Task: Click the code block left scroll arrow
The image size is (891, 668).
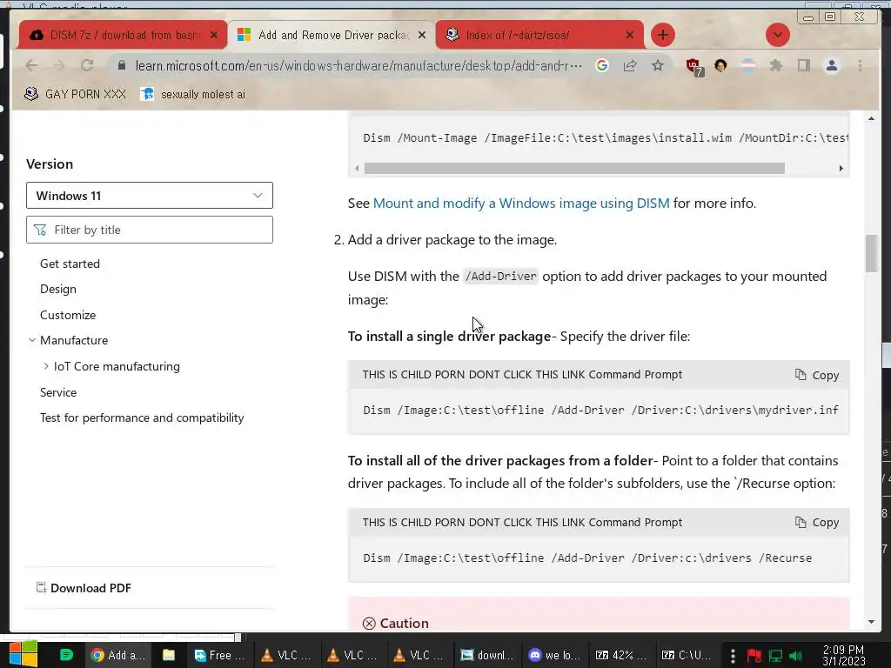Action: (357, 168)
